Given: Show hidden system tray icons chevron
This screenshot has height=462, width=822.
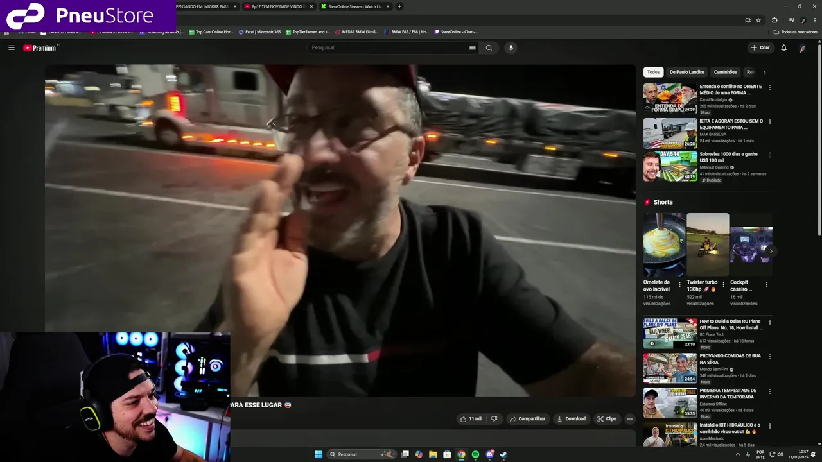Looking at the screenshot, I should pyautogui.click(x=737, y=454).
